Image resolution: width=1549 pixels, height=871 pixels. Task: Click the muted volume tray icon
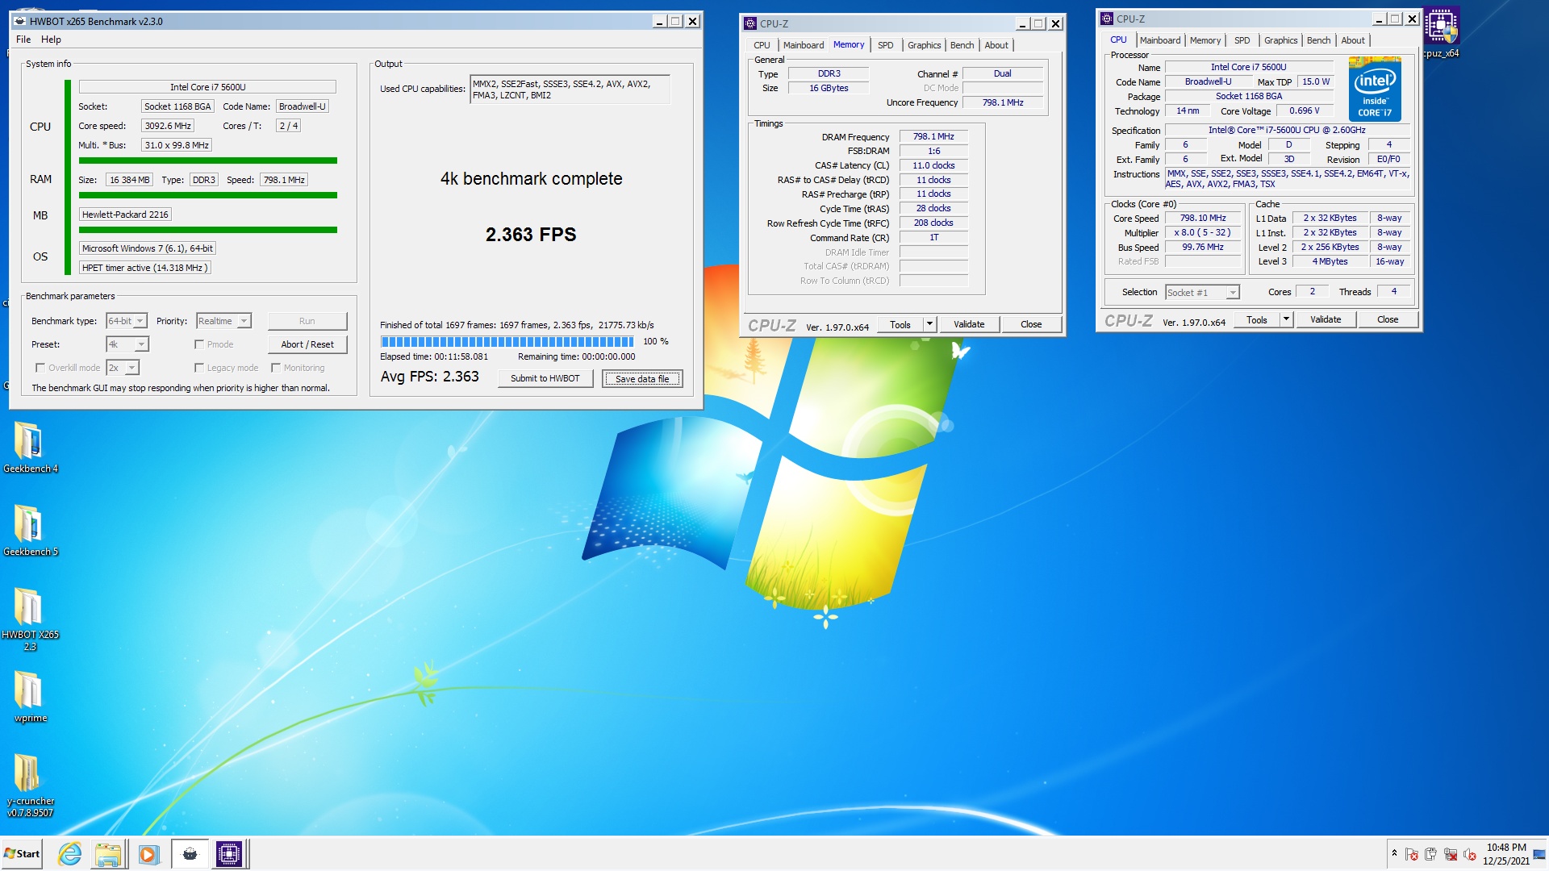(1469, 854)
